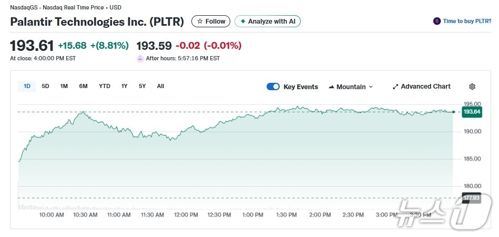
Task: Switch to the 5D time range
Action: tap(45, 86)
